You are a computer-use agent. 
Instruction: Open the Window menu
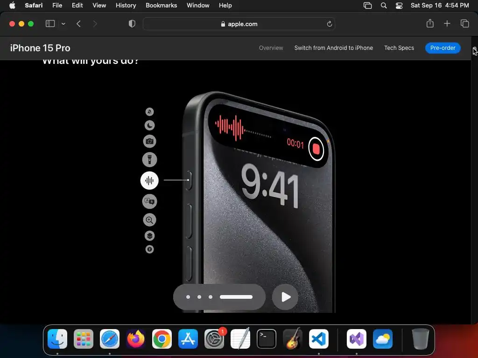point(198,5)
